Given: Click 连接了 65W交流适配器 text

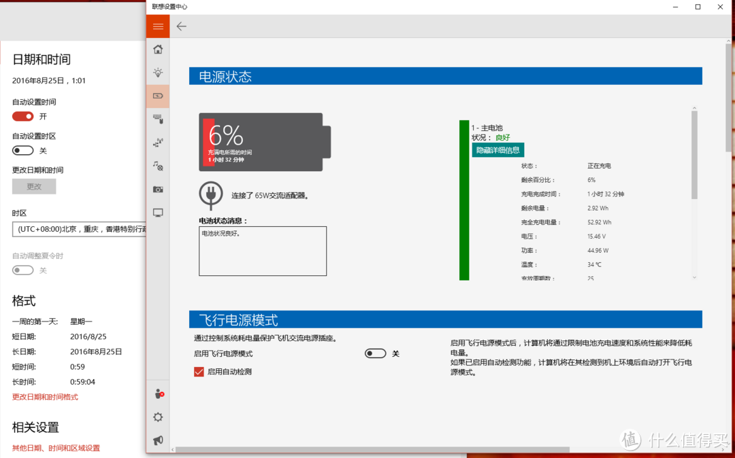Looking at the screenshot, I should tap(270, 196).
